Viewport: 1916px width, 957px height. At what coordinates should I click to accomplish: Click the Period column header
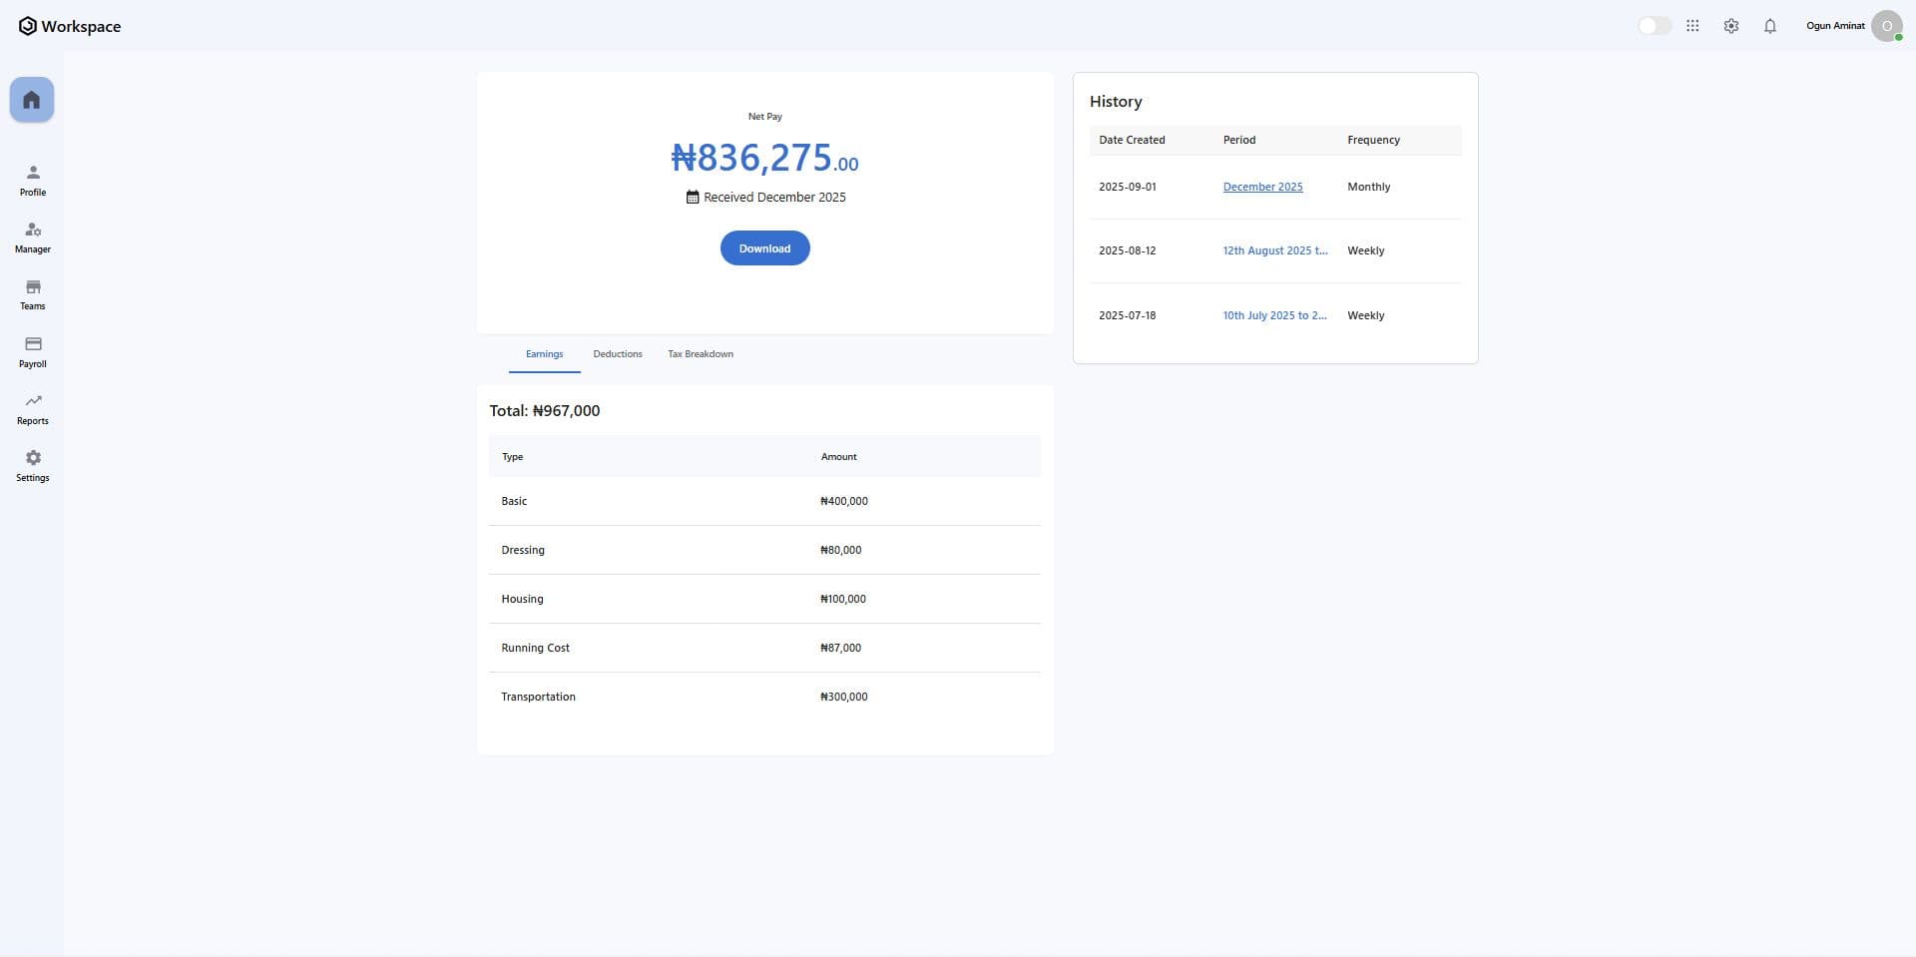coord(1239,140)
